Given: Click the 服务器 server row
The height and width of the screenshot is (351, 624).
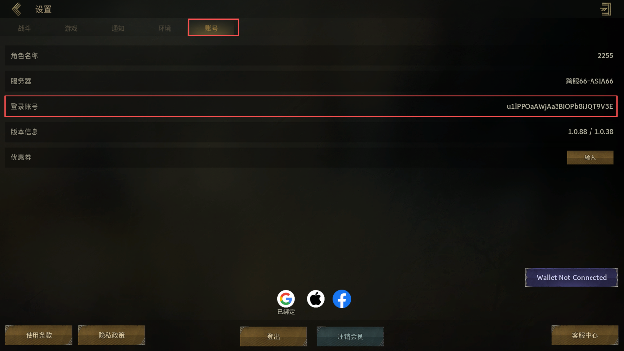Looking at the screenshot, I should coord(311,81).
